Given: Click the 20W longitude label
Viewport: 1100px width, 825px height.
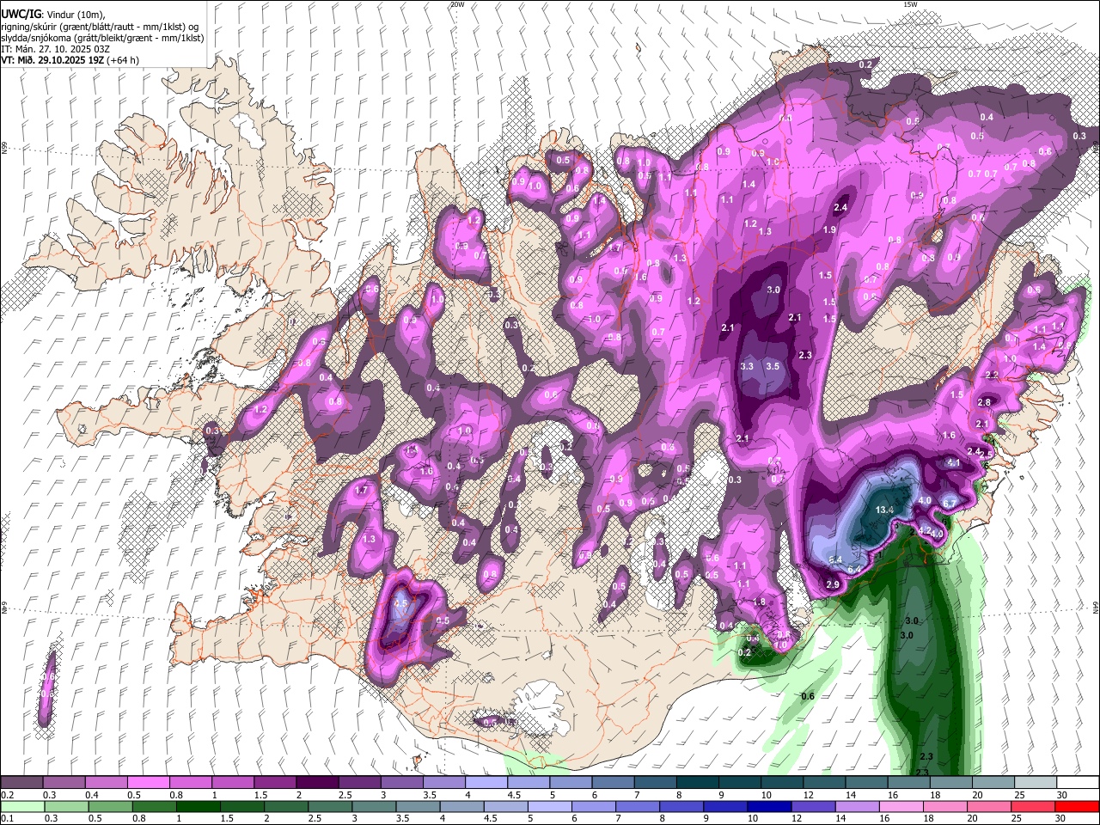Looking at the screenshot, I should 457,4.
